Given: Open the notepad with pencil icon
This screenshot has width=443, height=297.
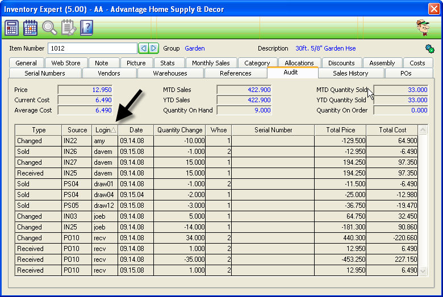Looking at the screenshot, I should click(x=68, y=27).
